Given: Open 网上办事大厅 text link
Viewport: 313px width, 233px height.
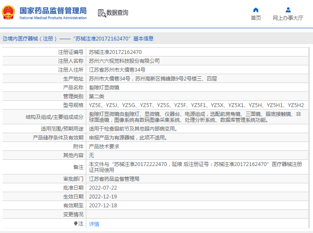Looking at the screenshot, I should click(x=288, y=18).
